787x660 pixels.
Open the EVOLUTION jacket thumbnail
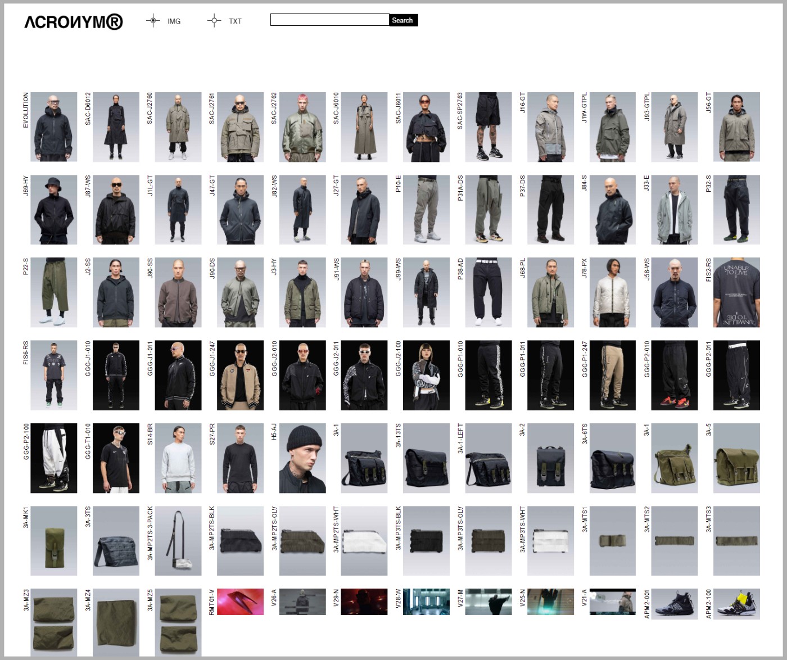pyautogui.click(x=53, y=127)
